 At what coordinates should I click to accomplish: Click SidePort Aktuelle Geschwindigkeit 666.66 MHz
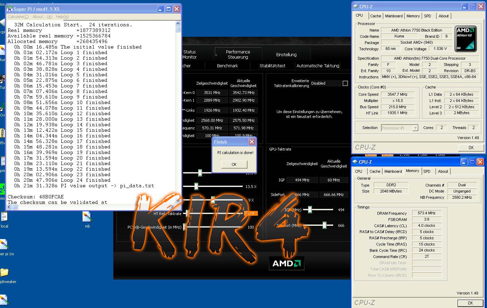334,195
